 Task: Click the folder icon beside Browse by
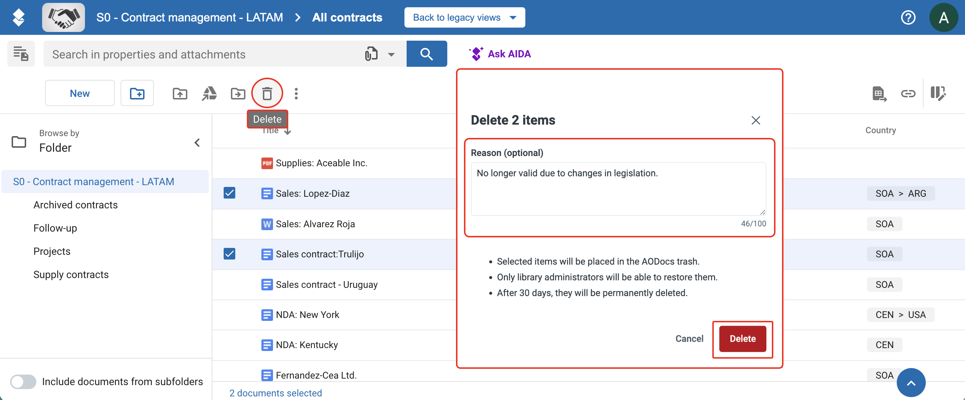click(19, 142)
